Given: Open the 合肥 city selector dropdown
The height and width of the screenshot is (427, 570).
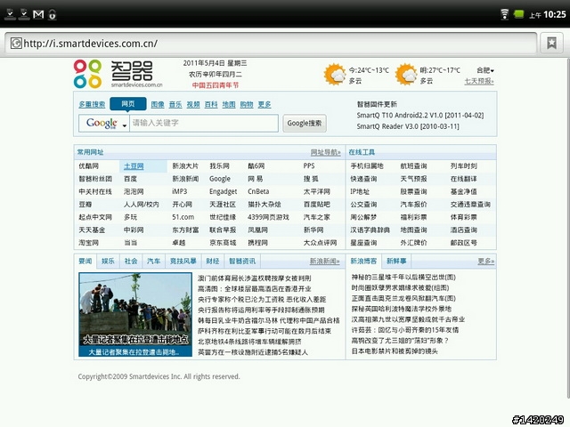Looking at the screenshot, I should (484, 70).
